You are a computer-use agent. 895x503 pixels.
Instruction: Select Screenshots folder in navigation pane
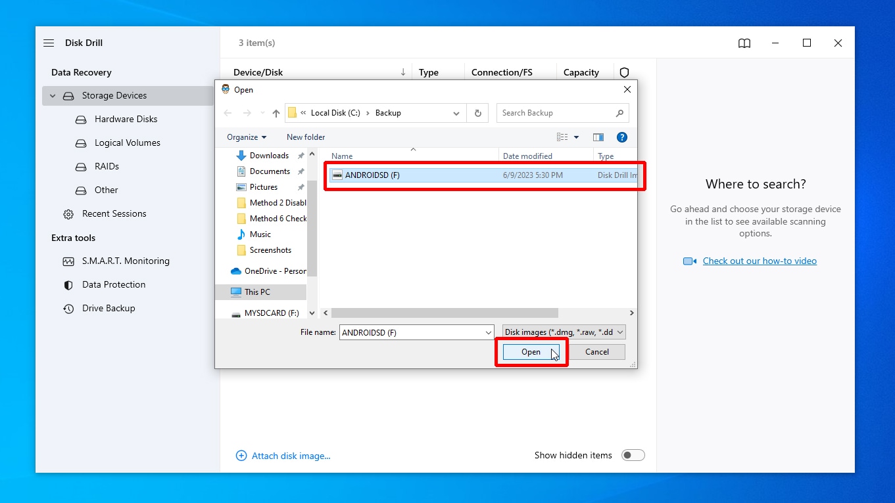click(270, 250)
